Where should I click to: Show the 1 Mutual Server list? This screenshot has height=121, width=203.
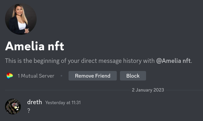36,76
